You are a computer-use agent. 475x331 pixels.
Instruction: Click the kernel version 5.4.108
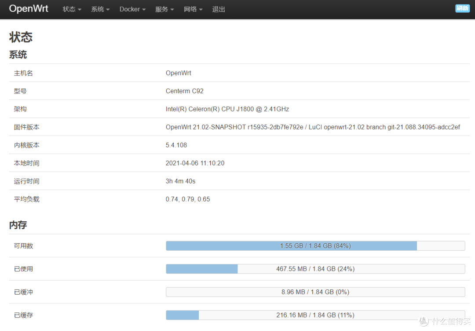tap(176, 145)
